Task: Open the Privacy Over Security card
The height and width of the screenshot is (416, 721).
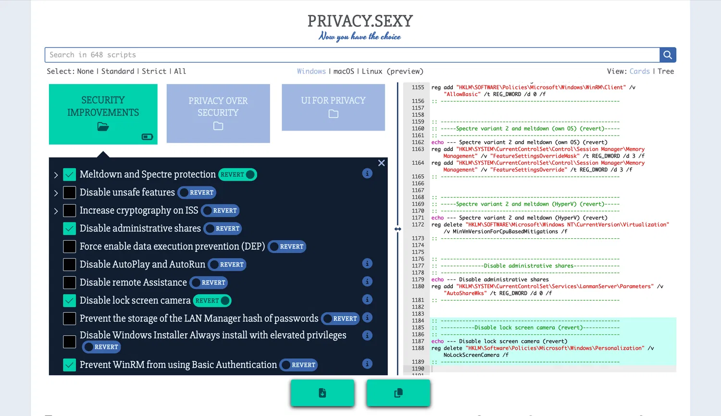Action: [218, 113]
